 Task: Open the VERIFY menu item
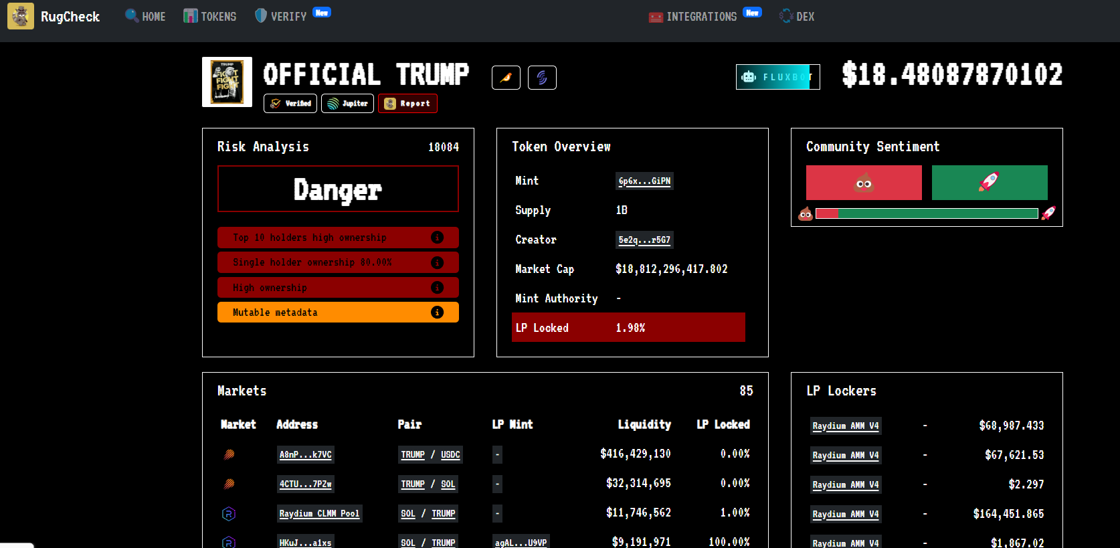pyautogui.click(x=281, y=16)
